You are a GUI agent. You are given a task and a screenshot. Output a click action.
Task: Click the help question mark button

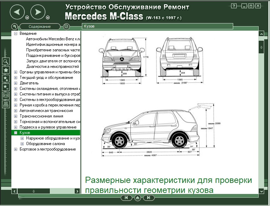tap(234, 6)
